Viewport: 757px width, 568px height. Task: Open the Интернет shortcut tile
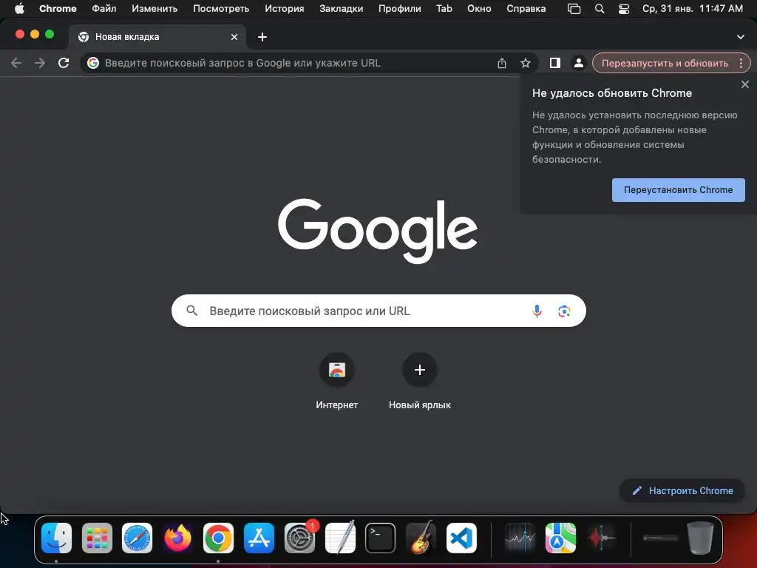tap(337, 381)
